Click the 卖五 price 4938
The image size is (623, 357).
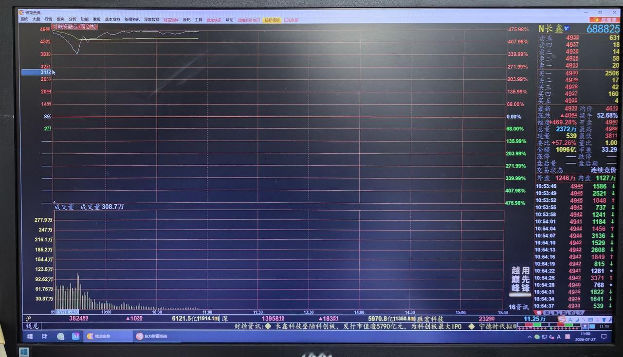pyautogui.click(x=572, y=38)
